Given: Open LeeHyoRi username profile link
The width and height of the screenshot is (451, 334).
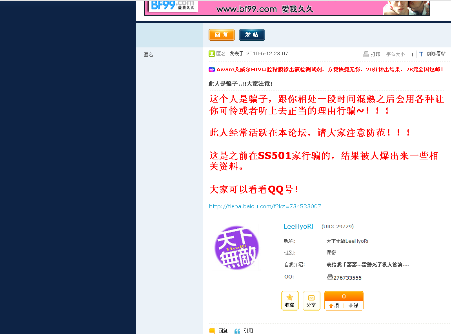Looking at the screenshot, I should tap(298, 226).
